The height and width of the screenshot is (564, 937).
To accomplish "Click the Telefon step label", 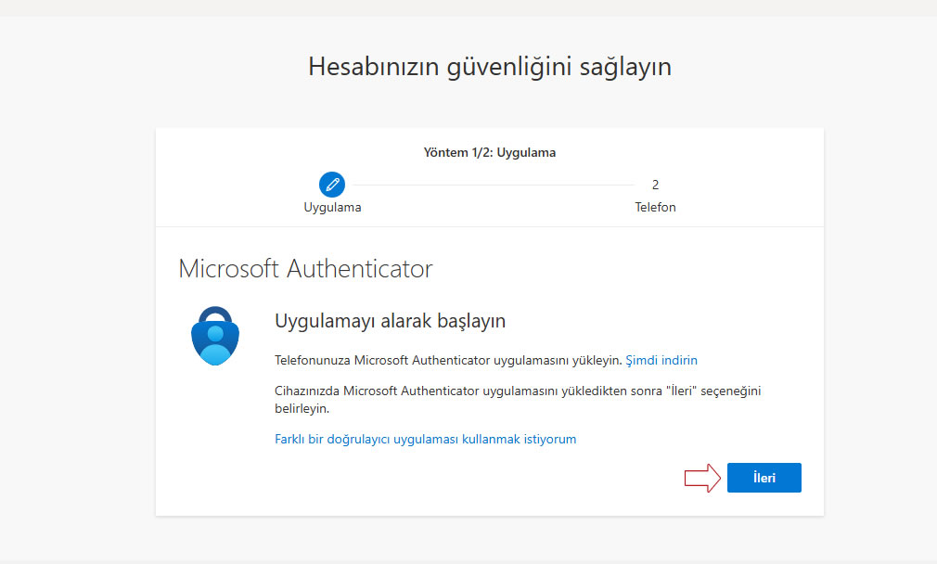I will point(655,207).
